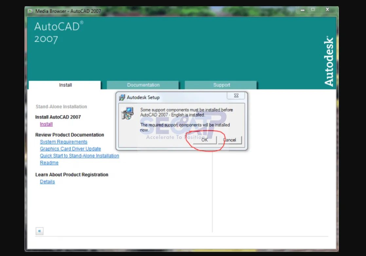Screen dimensions: 366x256
Task: Minimize the Media Browser window
Action: click(302, 10)
